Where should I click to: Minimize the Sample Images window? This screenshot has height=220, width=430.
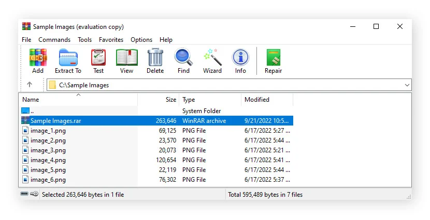[353, 26]
